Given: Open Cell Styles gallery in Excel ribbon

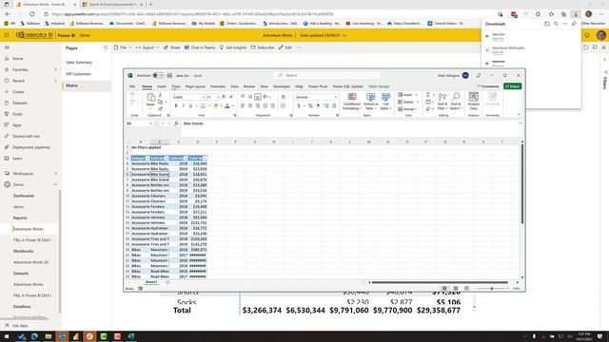Looking at the screenshot, I should [385, 102].
